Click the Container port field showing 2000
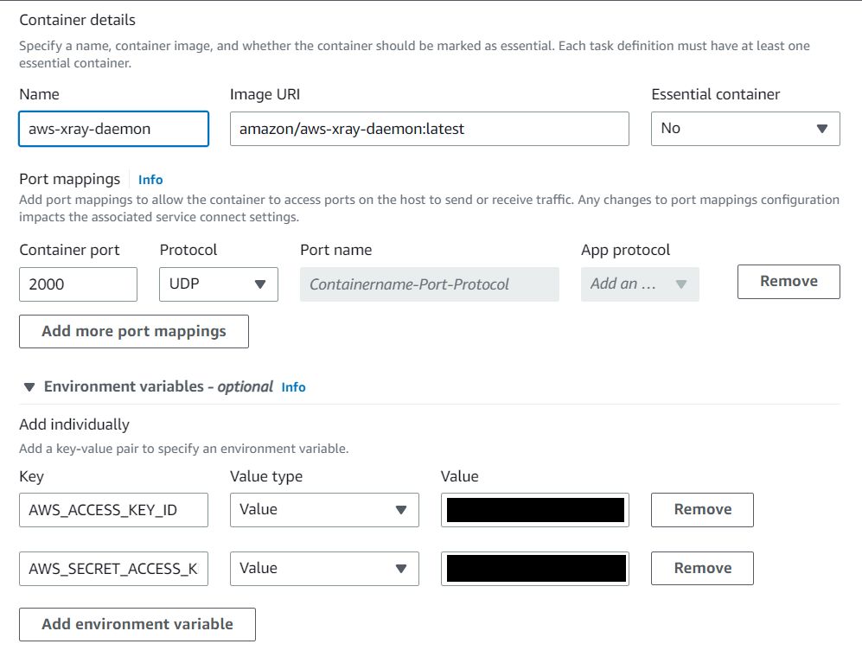The width and height of the screenshot is (862, 663). pyautogui.click(x=78, y=284)
